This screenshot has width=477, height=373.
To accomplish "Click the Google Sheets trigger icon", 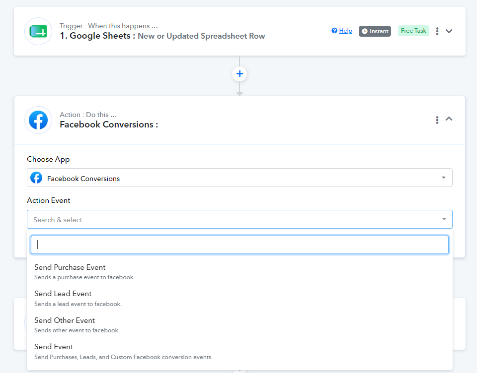I will pos(38,31).
